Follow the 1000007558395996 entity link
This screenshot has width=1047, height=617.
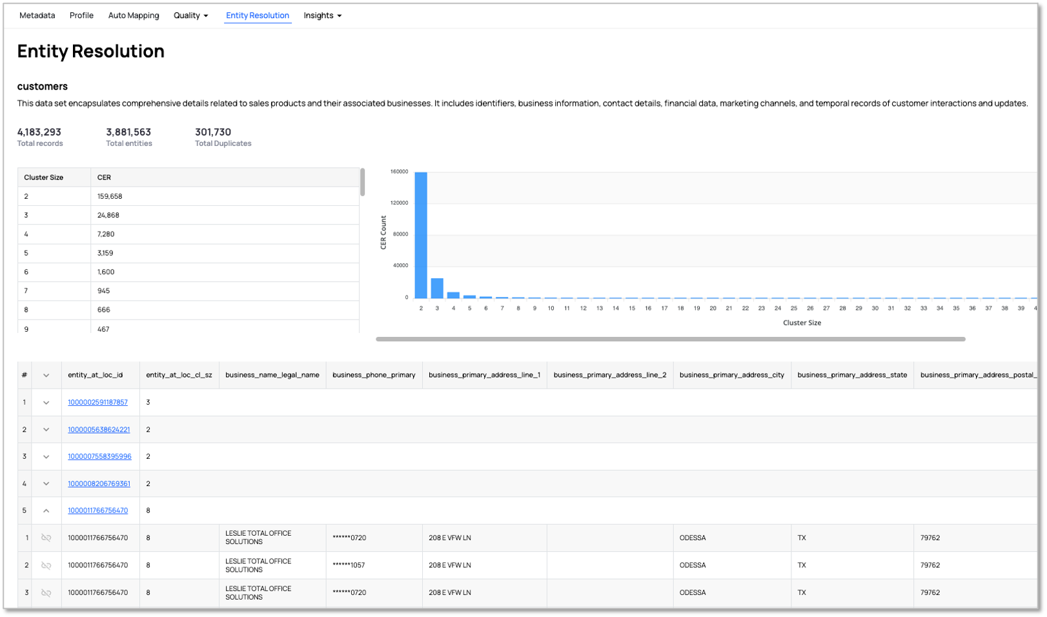[x=99, y=456]
